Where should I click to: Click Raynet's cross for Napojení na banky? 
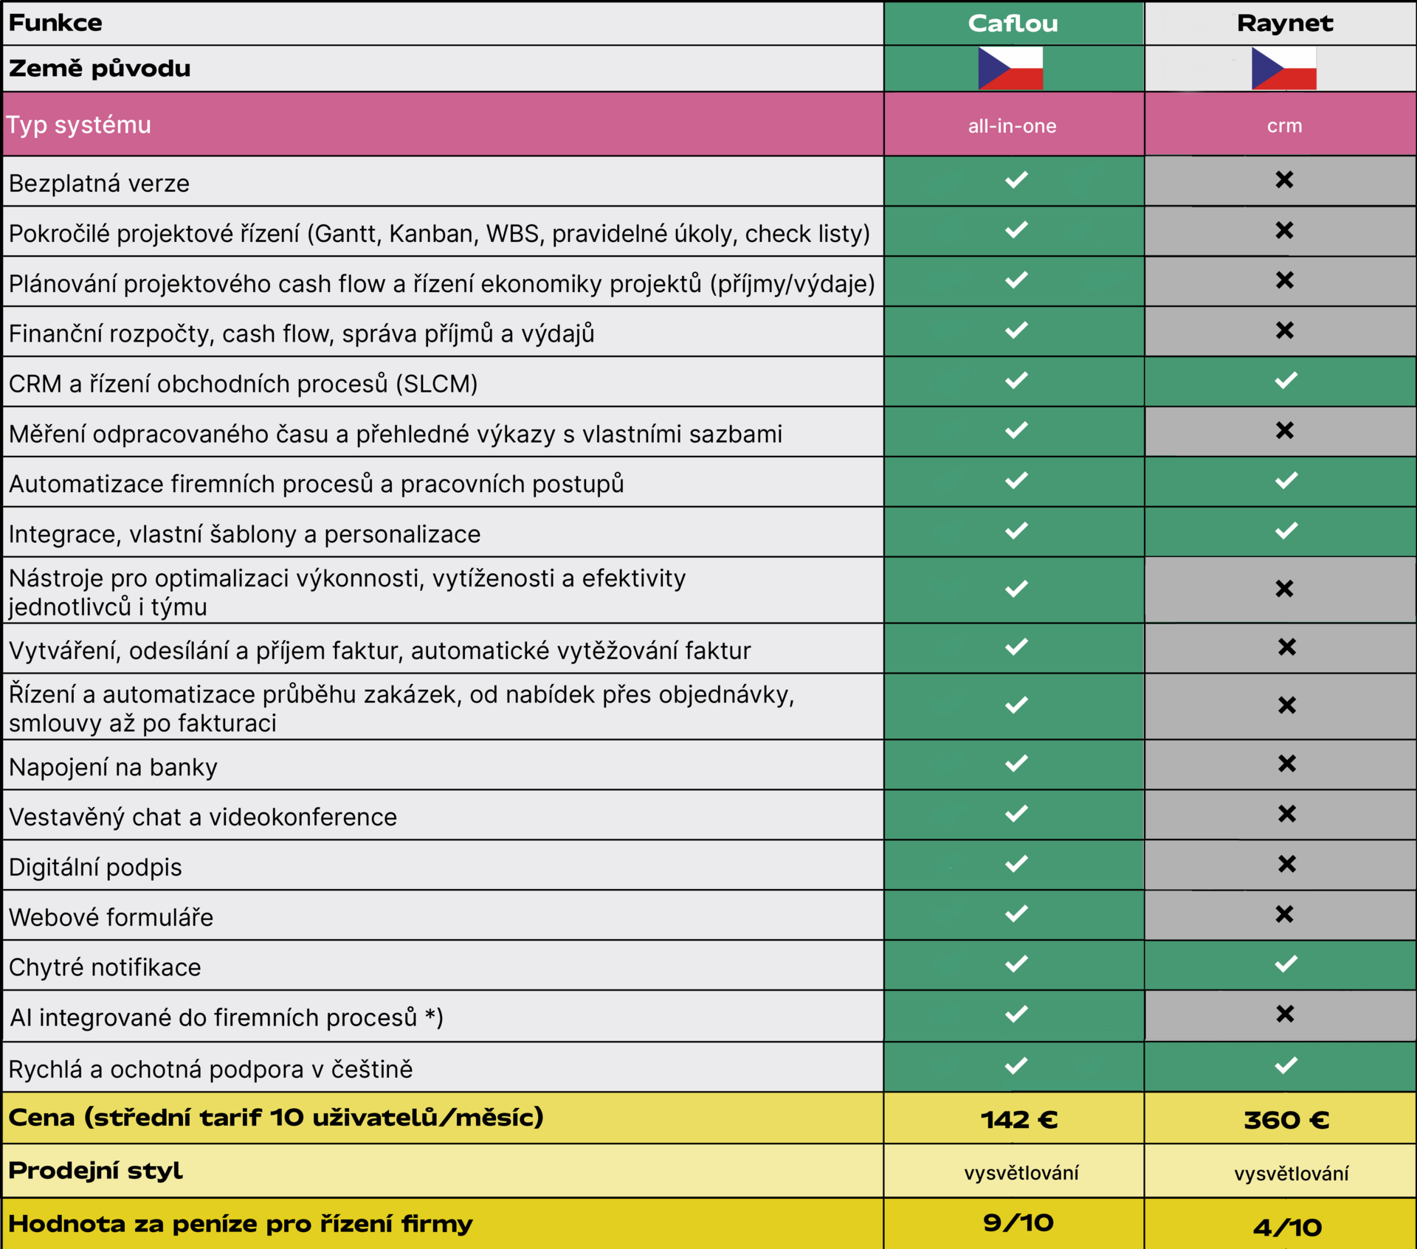tap(1286, 764)
